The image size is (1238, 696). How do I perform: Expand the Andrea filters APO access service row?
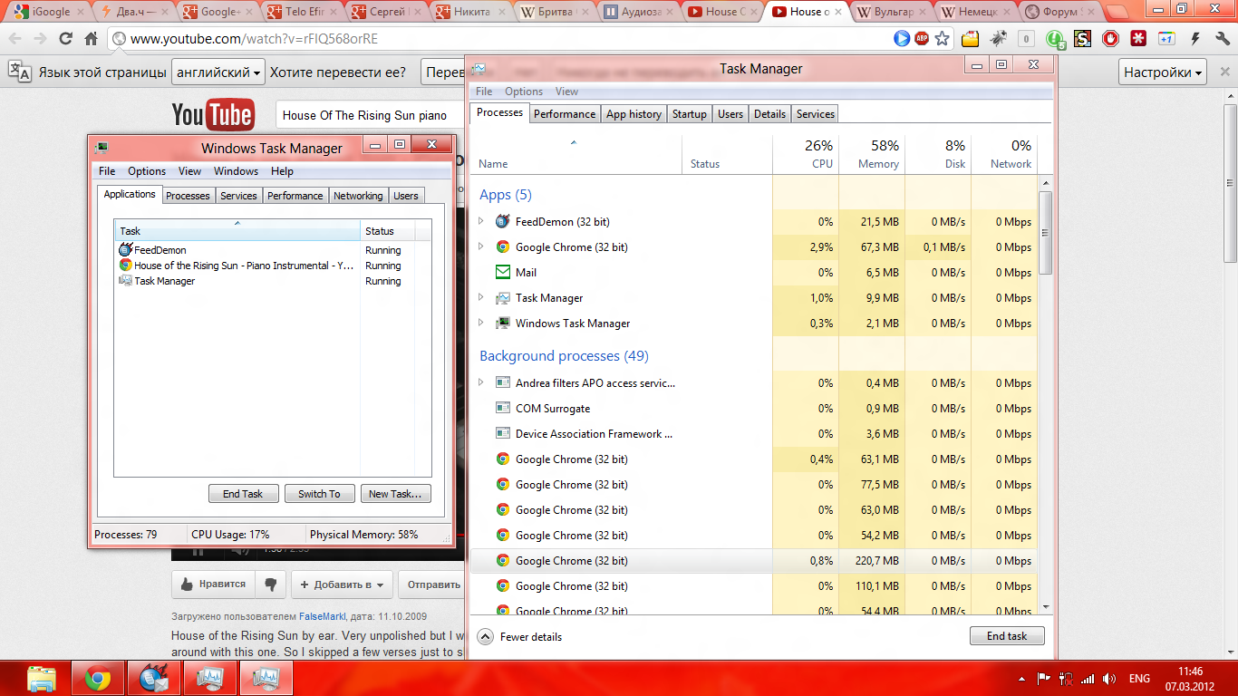(x=481, y=382)
